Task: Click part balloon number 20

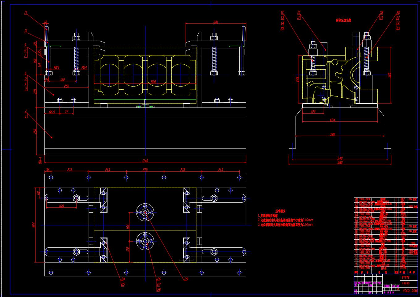Action: tap(398, 13)
